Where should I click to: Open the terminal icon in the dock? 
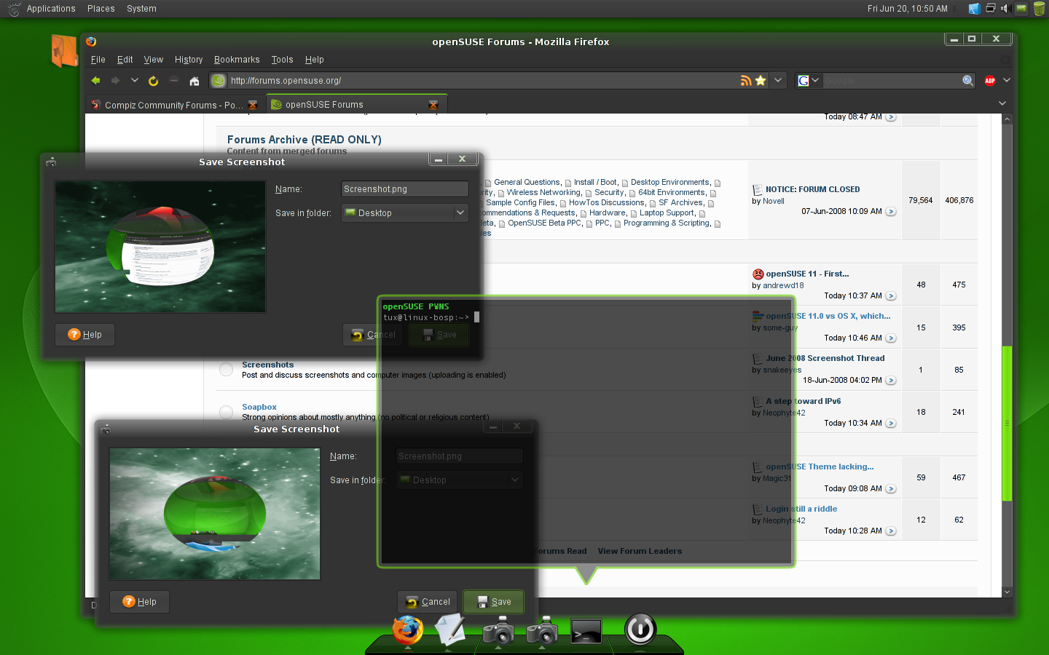pyautogui.click(x=586, y=631)
